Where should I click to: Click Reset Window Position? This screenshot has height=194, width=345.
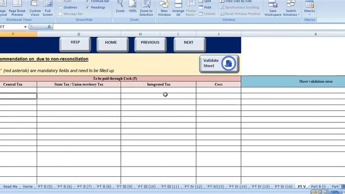click(240, 13)
